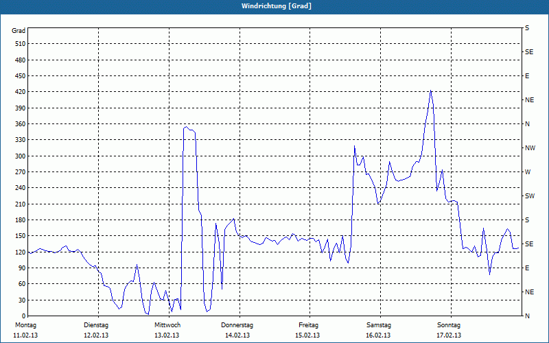This screenshot has height=343, width=549.
Task: Select the Grad axis unit label
Action: pos(19,31)
